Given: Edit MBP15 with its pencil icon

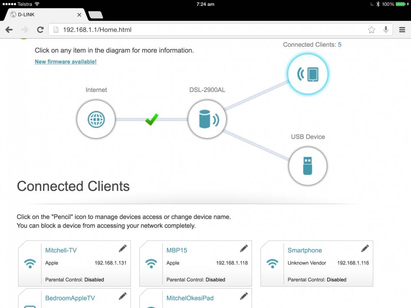Looking at the screenshot, I should [244, 248].
